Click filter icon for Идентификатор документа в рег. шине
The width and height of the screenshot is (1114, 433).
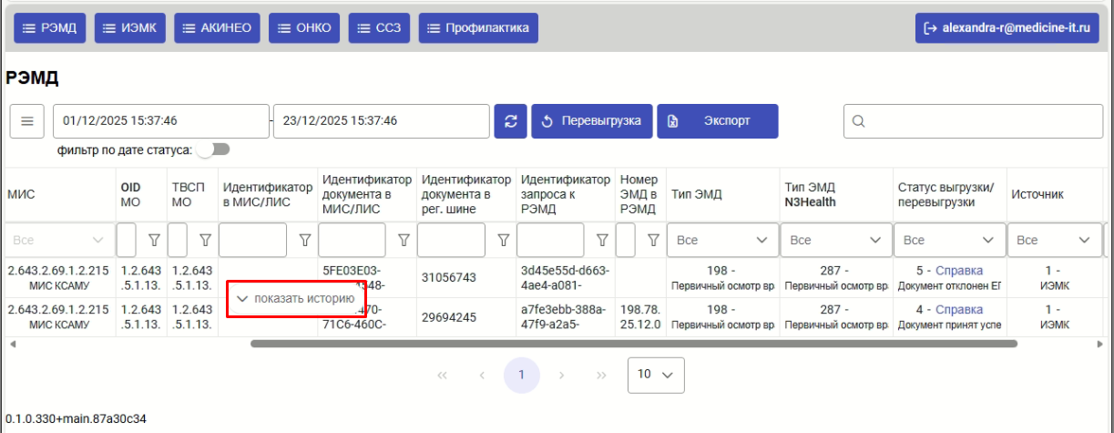[503, 240]
